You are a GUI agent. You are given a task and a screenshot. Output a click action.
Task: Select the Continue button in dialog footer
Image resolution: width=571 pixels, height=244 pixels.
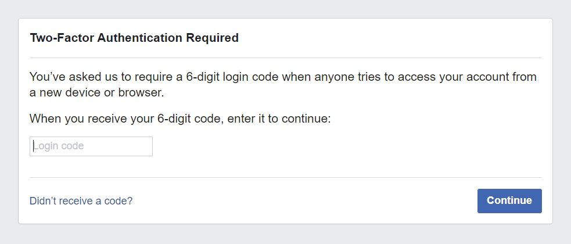[509, 201]
